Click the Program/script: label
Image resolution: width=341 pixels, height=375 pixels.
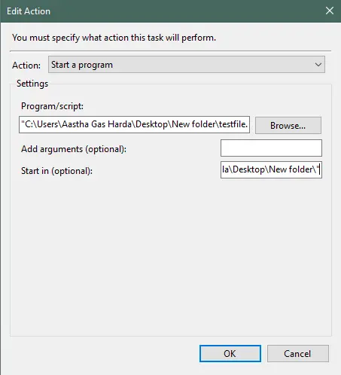(x=52, y=106)
